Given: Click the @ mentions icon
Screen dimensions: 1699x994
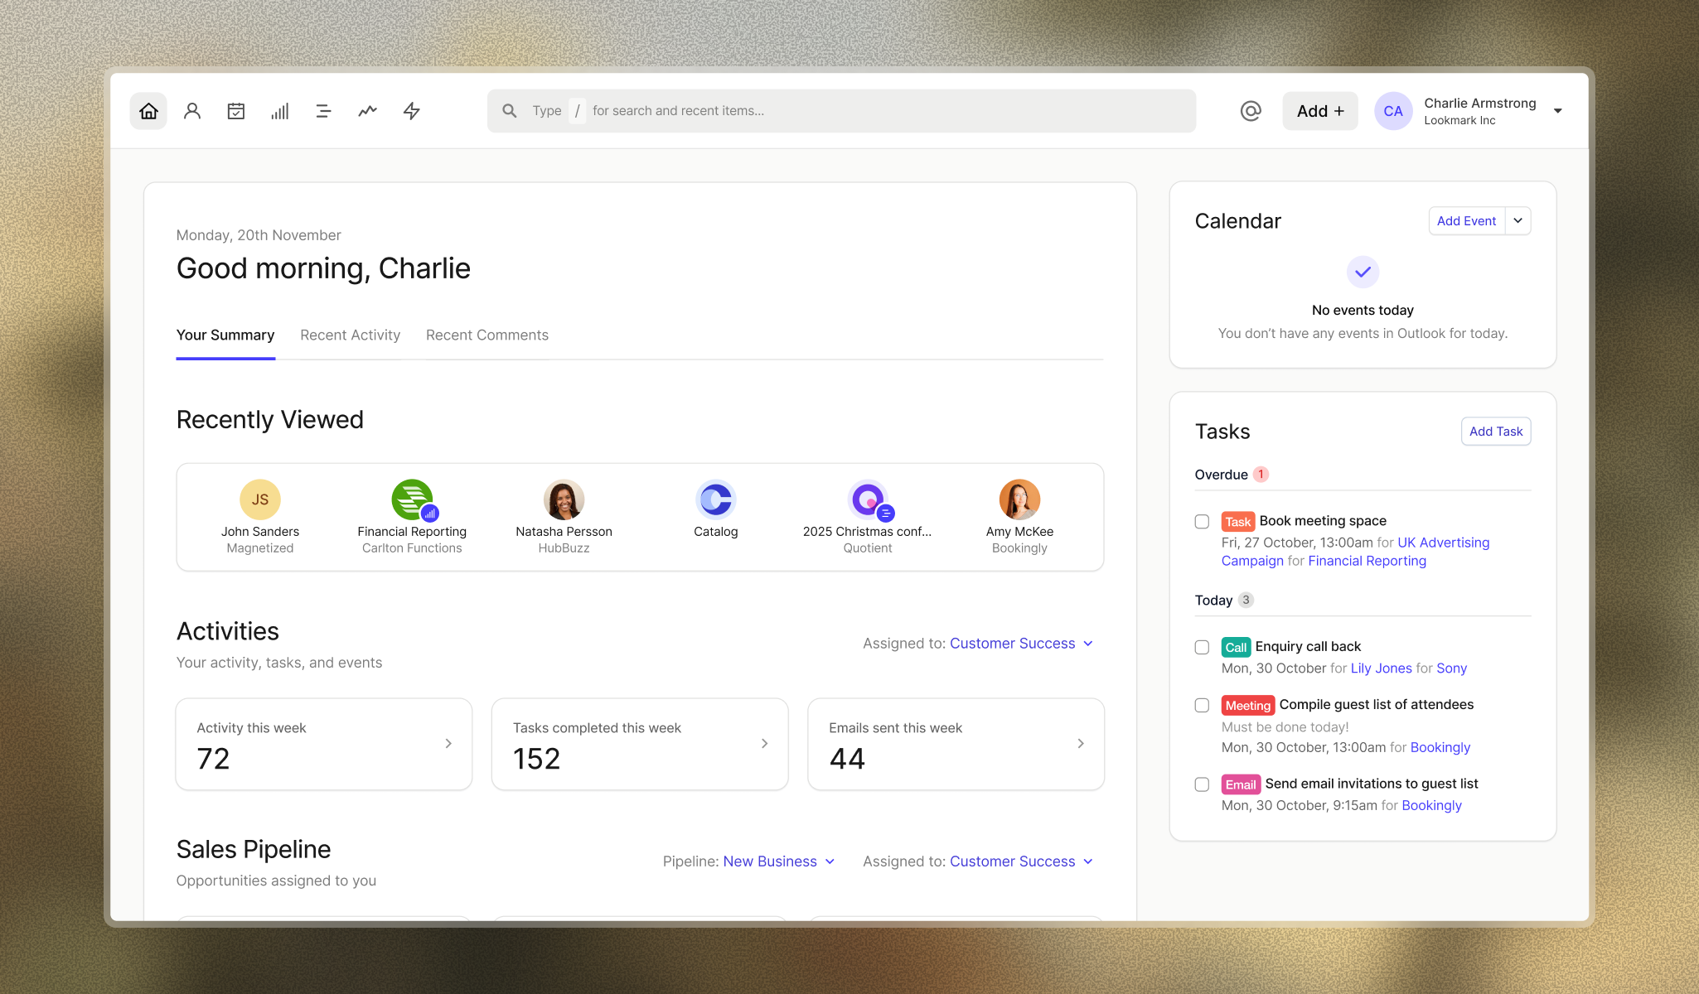Looking at the screenshot, I should coord(1251,111).
